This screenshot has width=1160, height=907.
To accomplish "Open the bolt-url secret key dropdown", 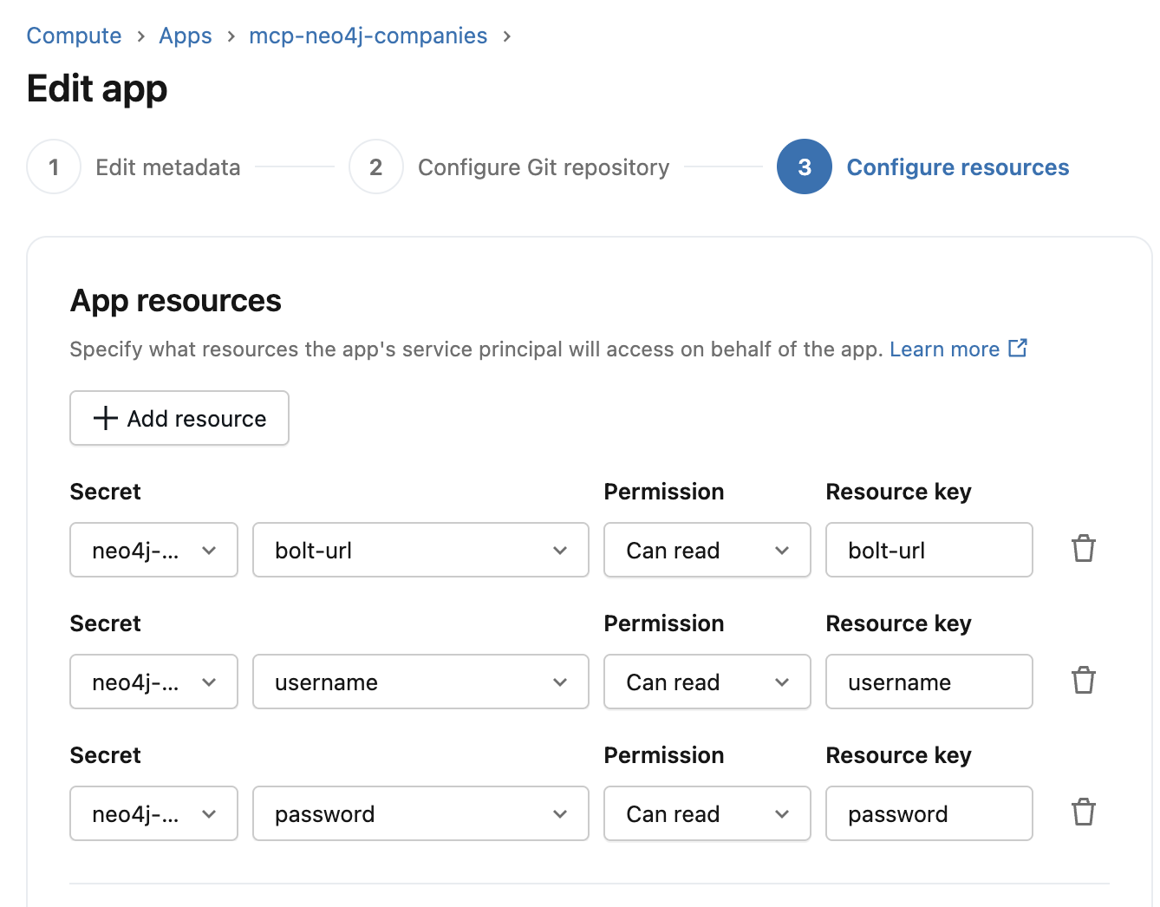I will (420, 550).
